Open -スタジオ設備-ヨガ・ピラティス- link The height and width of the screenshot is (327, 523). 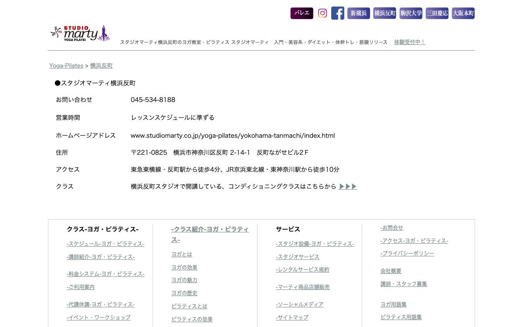pos(315,244)
